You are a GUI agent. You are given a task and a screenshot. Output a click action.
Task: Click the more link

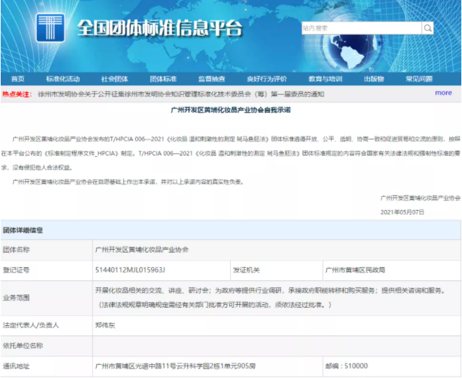point(443,93)
